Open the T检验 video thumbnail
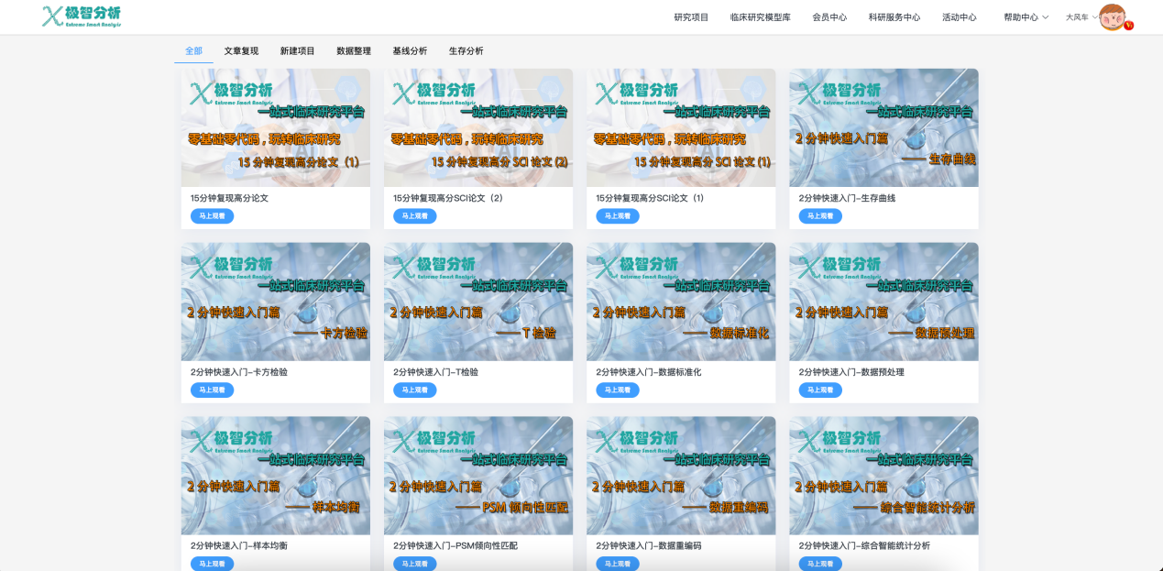The height and width of the screenshot is (571, 1163). pyautogui.click(x=478, y=302)
